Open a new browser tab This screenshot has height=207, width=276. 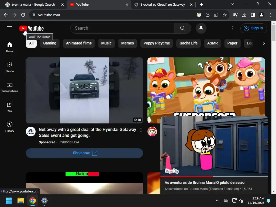point(202,5)
